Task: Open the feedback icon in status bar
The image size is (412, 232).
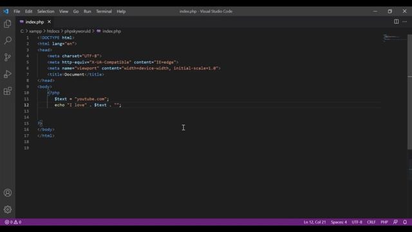Action: point(395,222)
